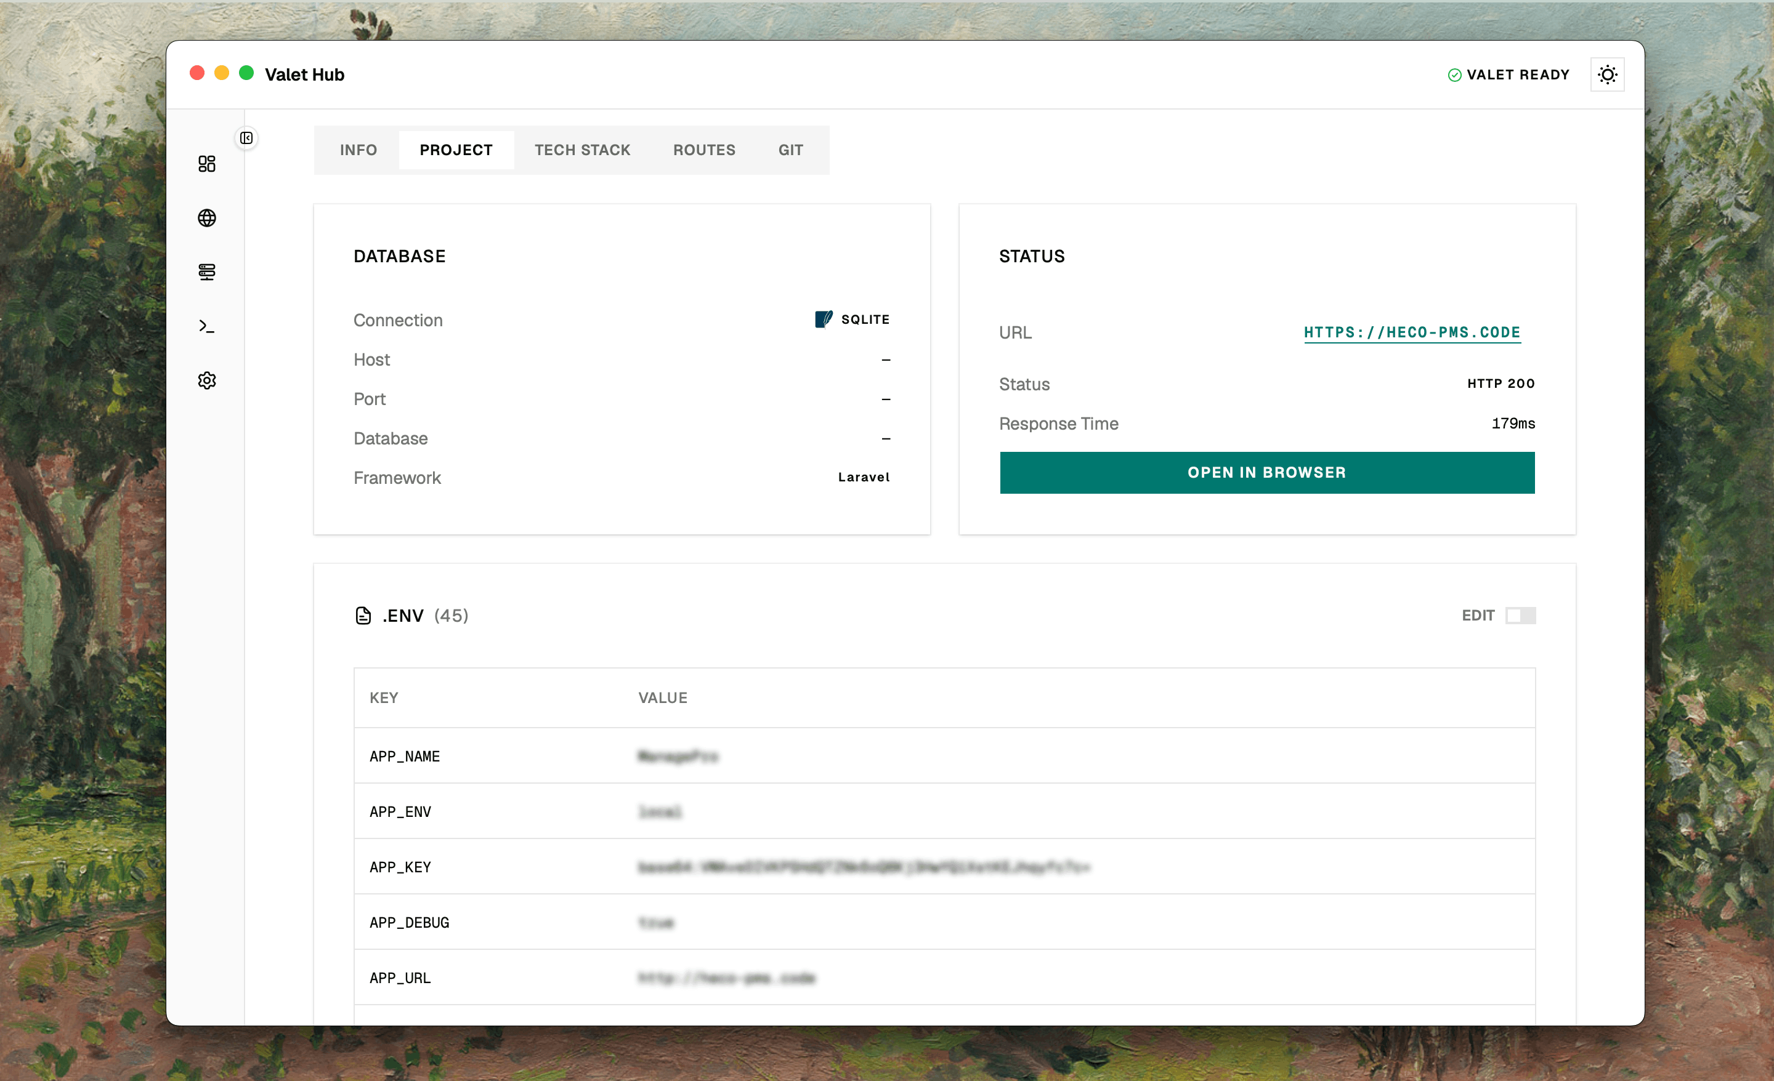Select the APP_URL key cell
The height and width of the screenshot is (1081, 1774).
[400, 978]
